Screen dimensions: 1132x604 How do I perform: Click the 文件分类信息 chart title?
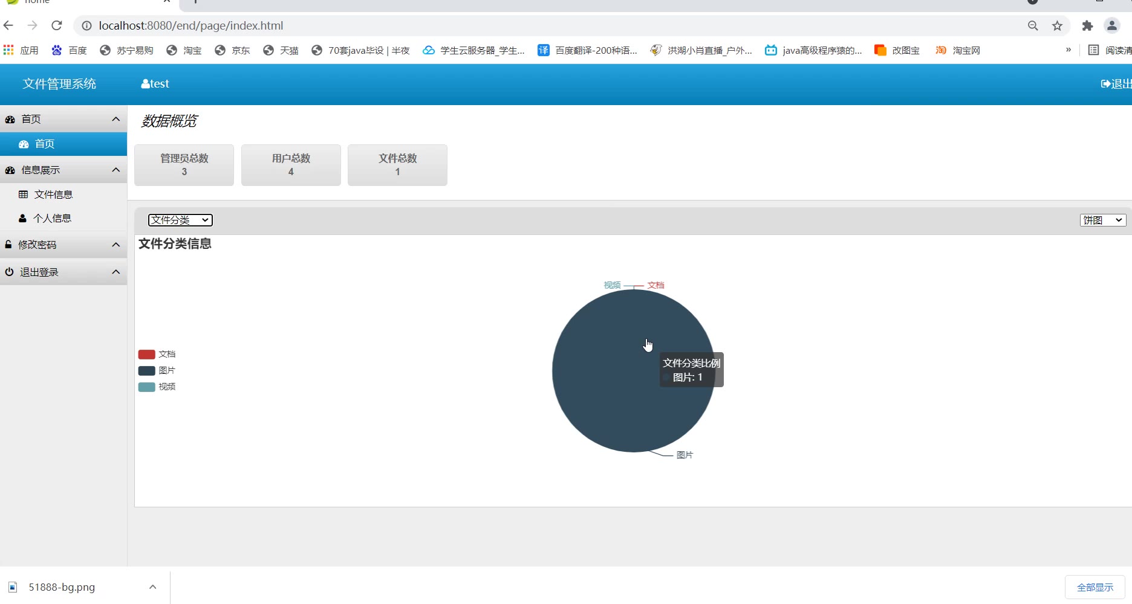pyautogui.click(x=175, y=244)
